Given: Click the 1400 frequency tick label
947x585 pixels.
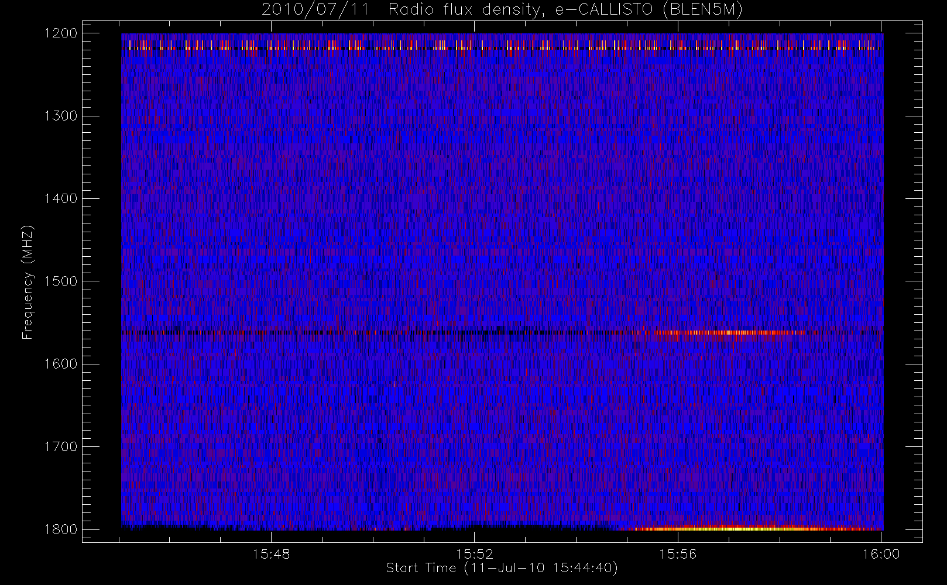Looking at the screenshot, I should (61, 199).
